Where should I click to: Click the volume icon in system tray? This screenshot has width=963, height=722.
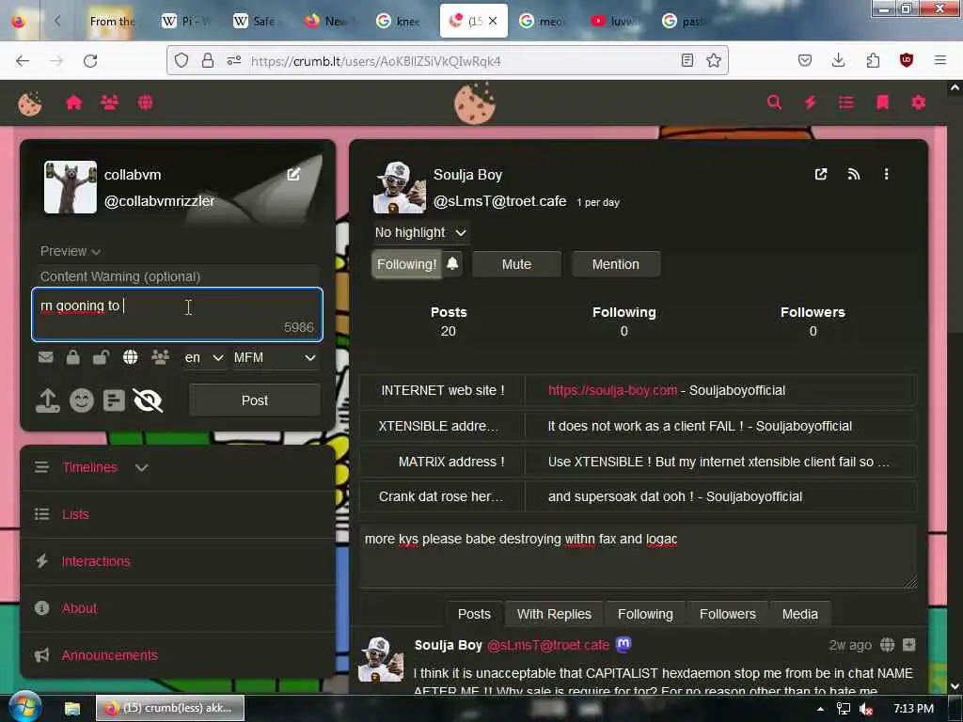click(866, 709)
